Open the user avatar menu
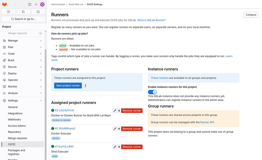Image resolution: width=262 pixels, height=160 pixels. pyautogui.click(x=42, y=4)
